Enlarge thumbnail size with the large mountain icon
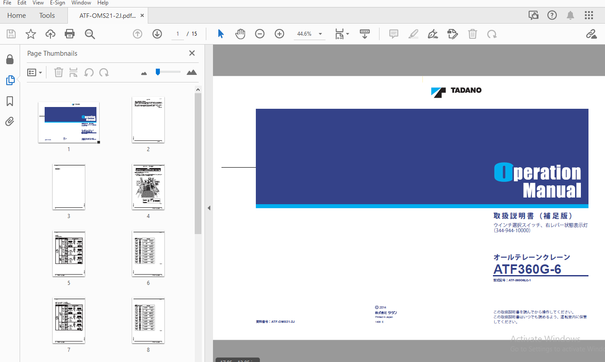 tap(192, 72)
